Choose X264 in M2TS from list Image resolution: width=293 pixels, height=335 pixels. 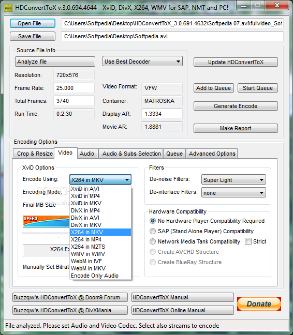click(100, 247)
